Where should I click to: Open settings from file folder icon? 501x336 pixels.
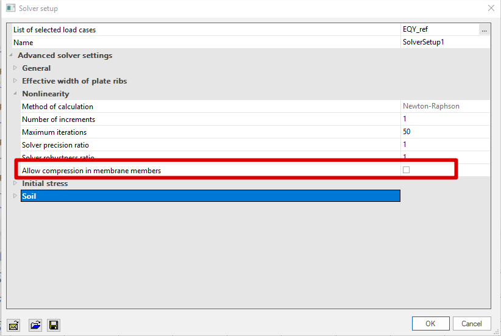34,324
